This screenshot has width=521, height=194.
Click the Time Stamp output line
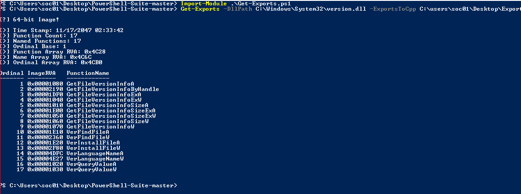pos(62,30)
